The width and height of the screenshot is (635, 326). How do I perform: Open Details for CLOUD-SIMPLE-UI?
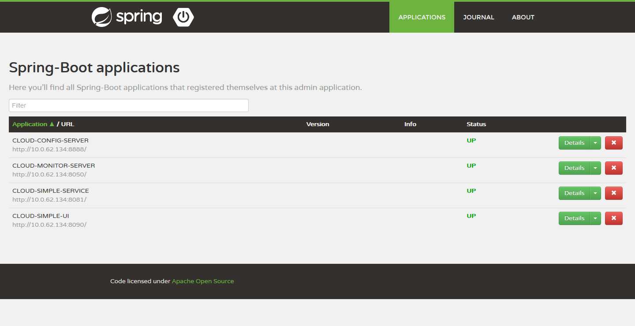click(574, 218)
